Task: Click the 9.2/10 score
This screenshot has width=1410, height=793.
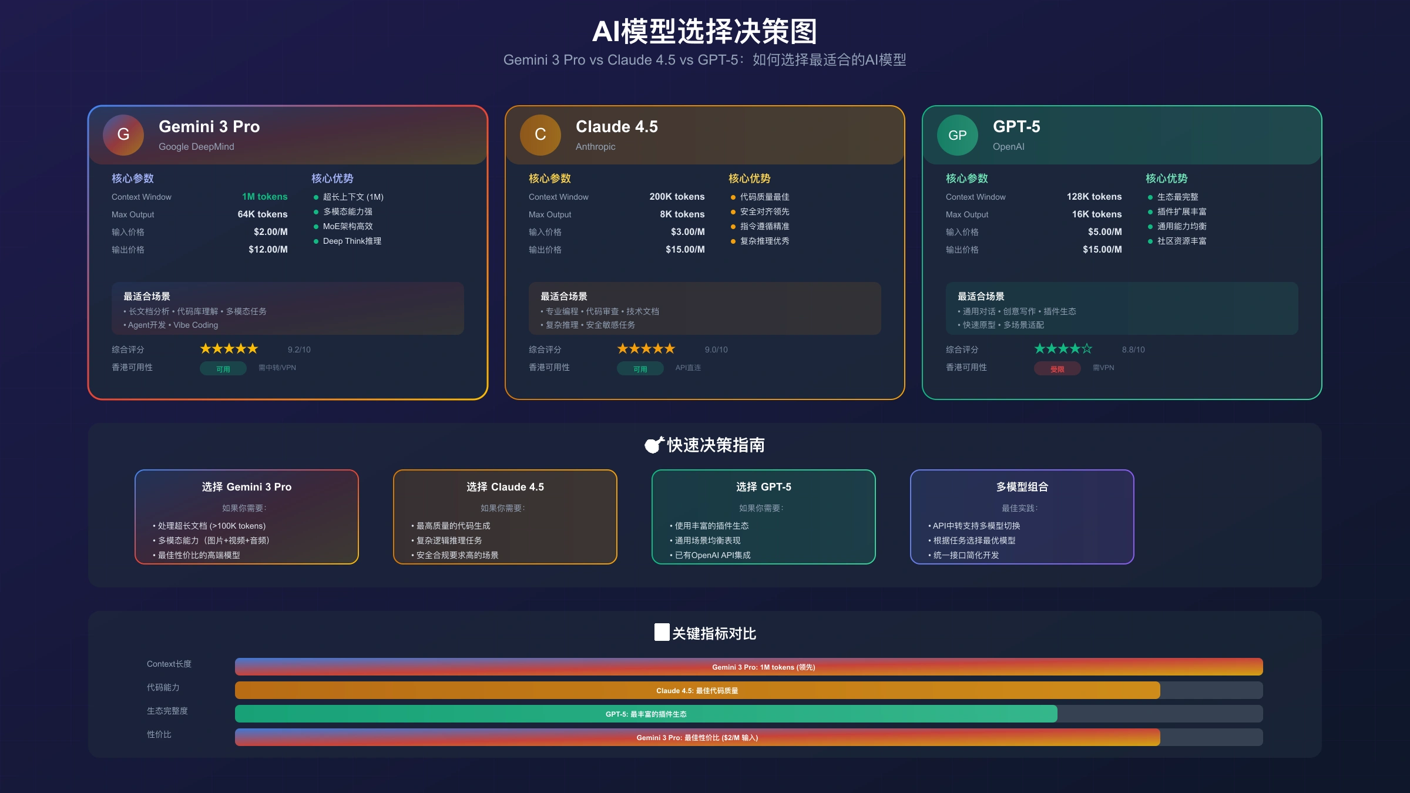Action: [x=299, y=350]
